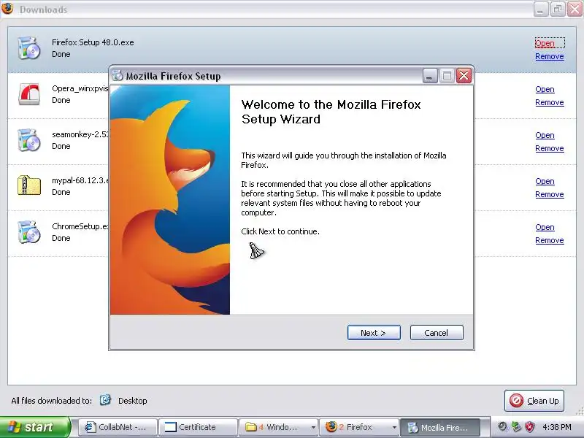Screen dimensions: 584x438
Task: Click the Firefox icon in the Downloads title bar
Action: tap(7, 8)
